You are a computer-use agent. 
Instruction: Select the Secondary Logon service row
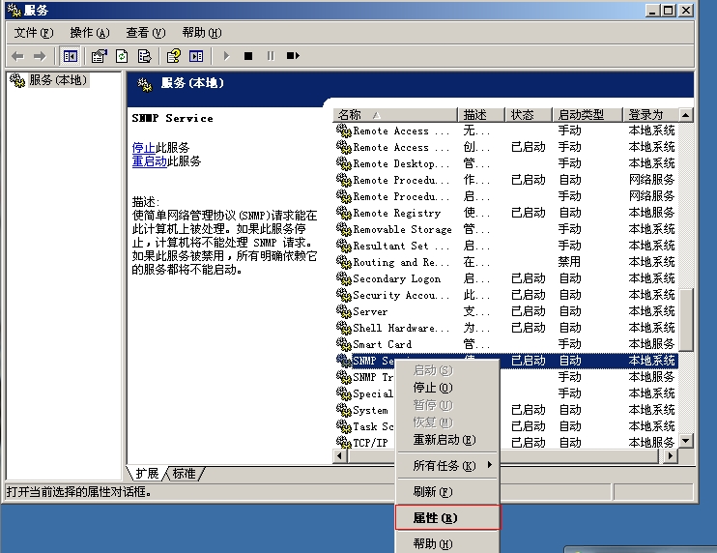(506, 278)
